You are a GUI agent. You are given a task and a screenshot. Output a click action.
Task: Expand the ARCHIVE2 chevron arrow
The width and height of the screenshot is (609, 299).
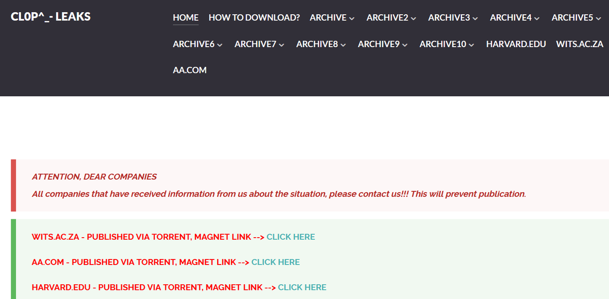coord(414,18)
